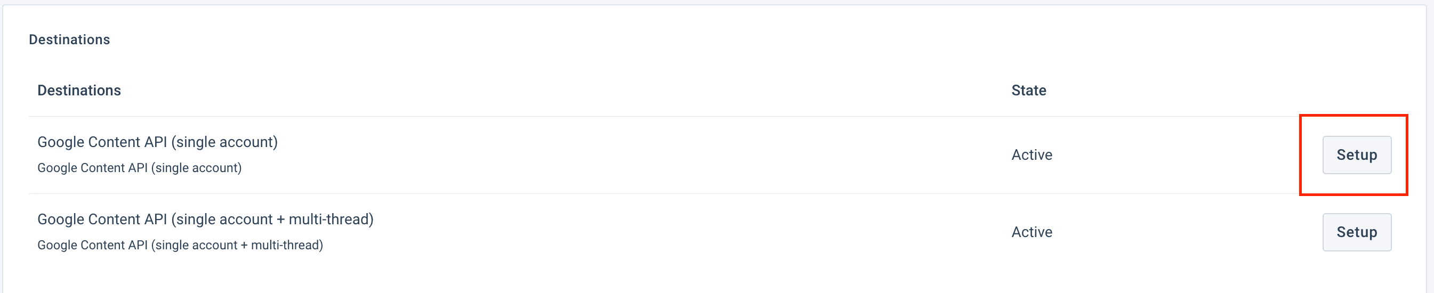Open Setup for Google Content API (single account)
This screenshot has height=293, width=1434.
click(x=1356, y=155)
